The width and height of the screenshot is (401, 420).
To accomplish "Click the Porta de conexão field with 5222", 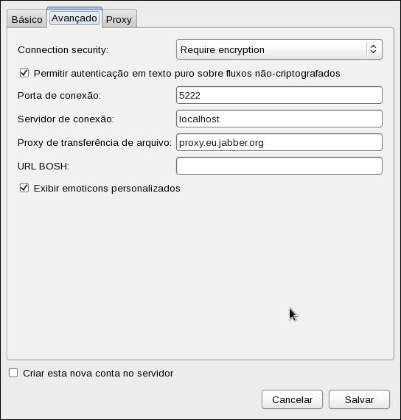I will (x=279, y=95).
